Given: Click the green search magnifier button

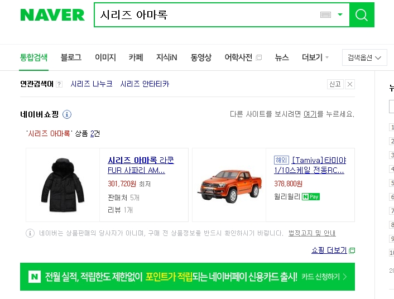Looking at the screenshot, I should [x=362, y=15].
